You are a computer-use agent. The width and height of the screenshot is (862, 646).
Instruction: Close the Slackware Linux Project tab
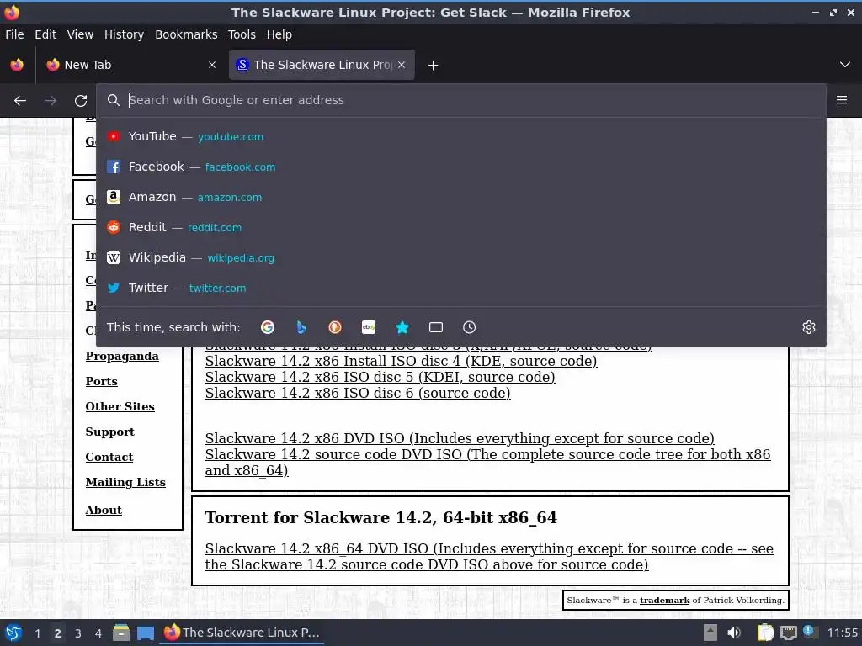(x=402, y=65)
